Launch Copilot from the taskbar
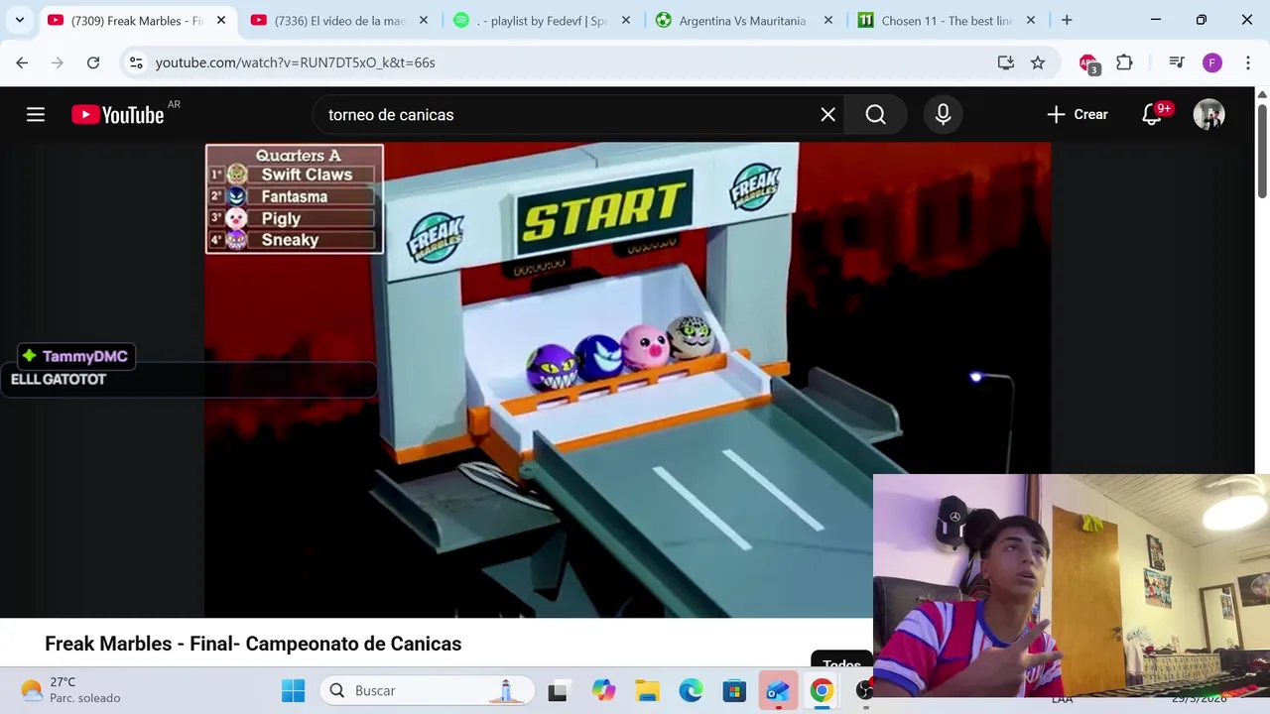The height and width of the screenshot is (714, 1270). pyautogui.click(x=603, y=690)
